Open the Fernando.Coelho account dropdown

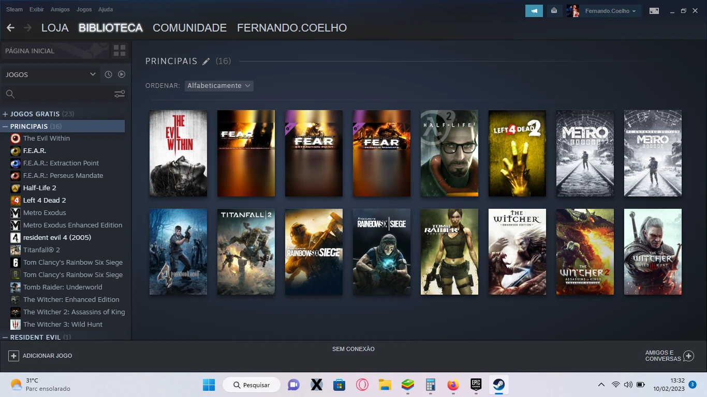pyautogui.click(x=610, y=11)
